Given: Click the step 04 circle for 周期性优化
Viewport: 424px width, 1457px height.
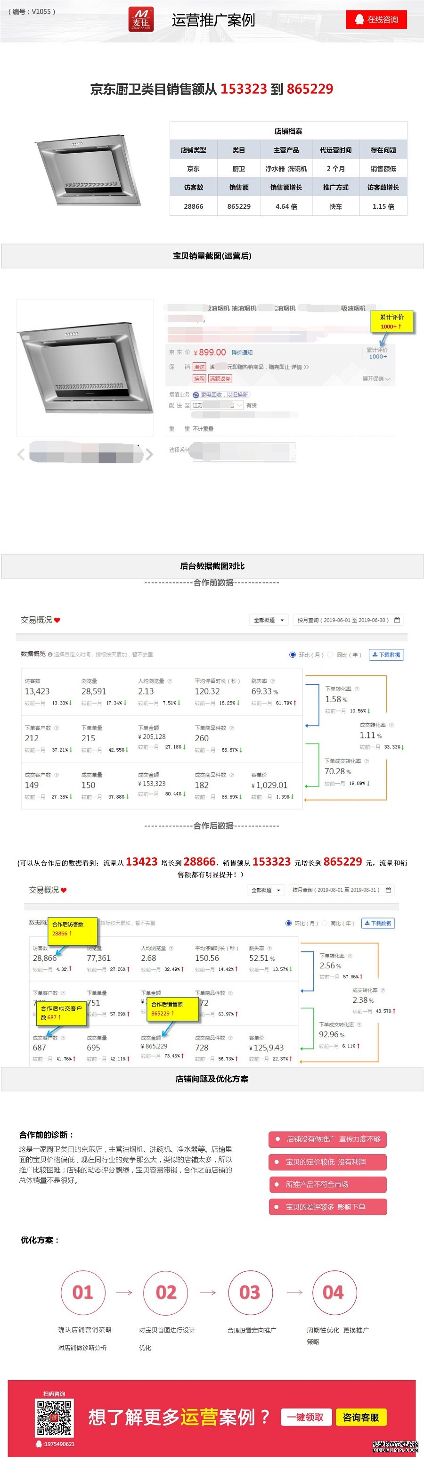Looking at the screenshot, I should click(334, 1293).
